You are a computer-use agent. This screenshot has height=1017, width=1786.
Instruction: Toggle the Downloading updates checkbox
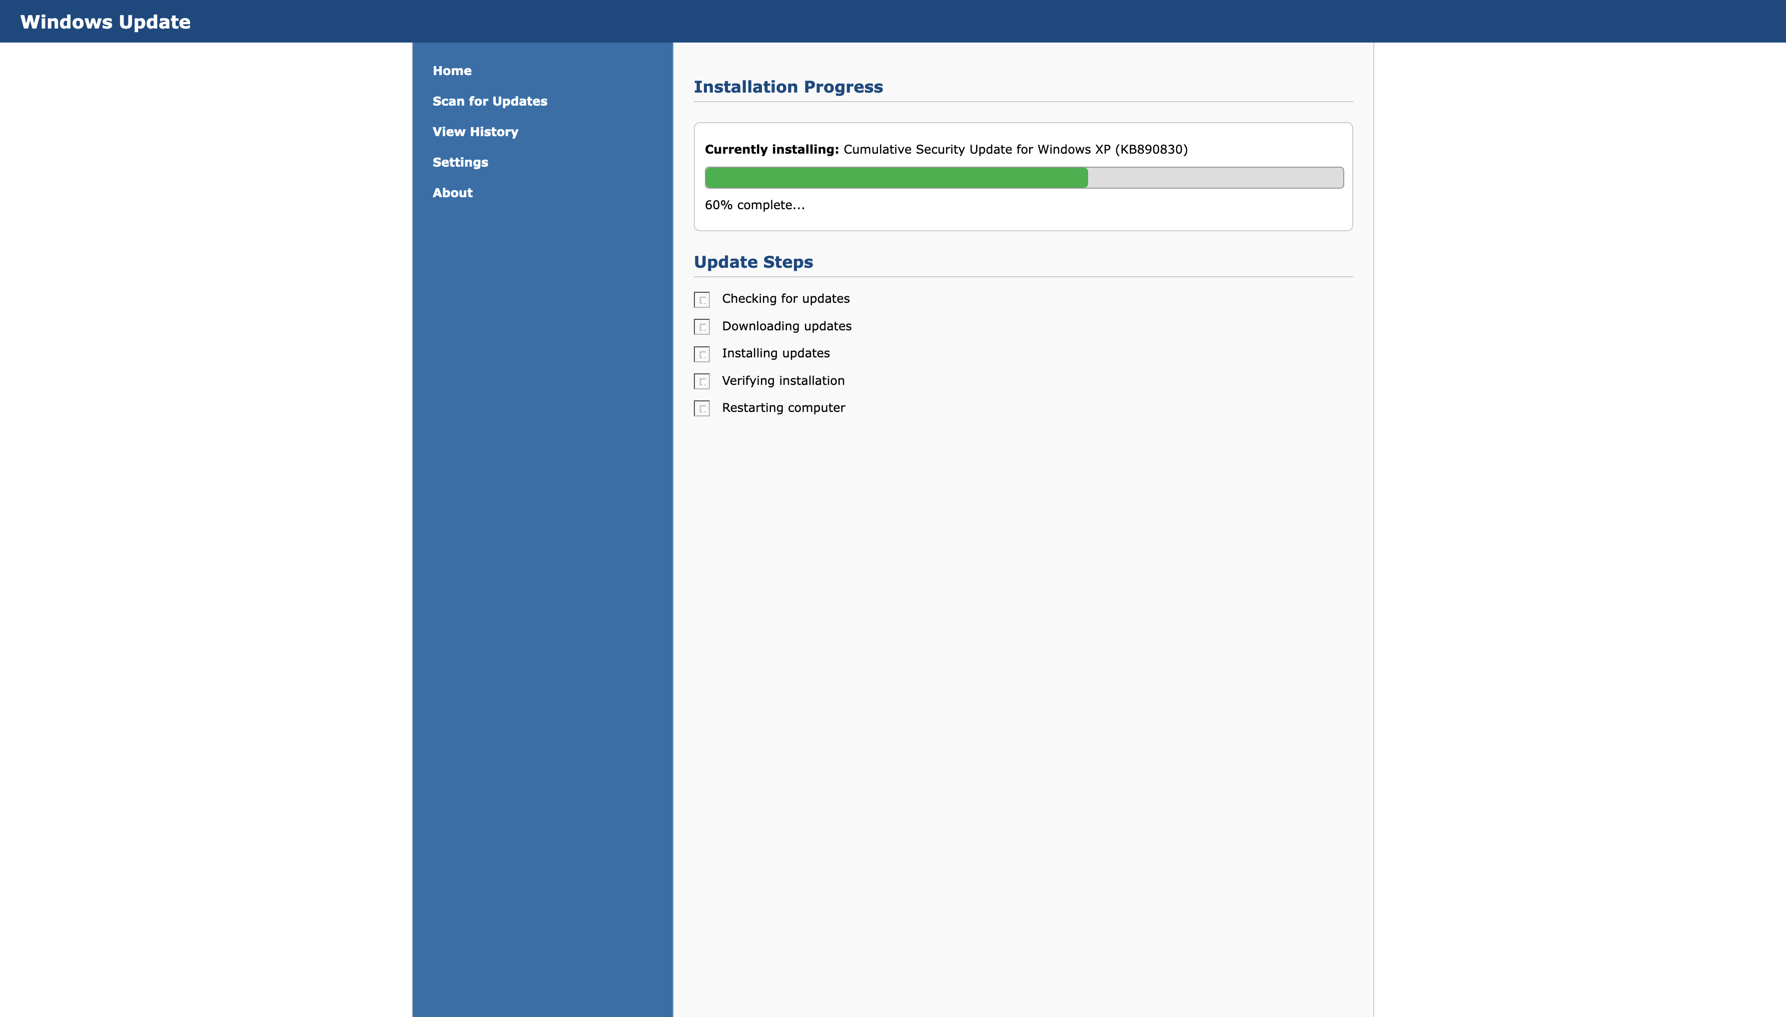tap(702, 327)
